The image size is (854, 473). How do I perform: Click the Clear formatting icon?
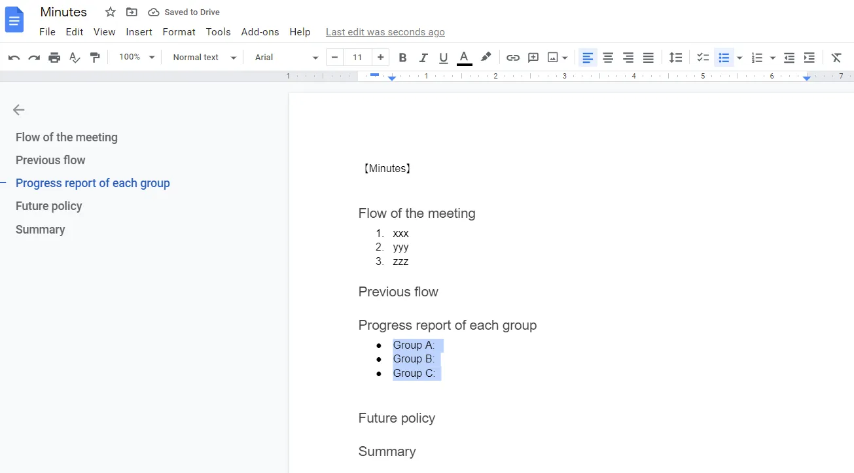(x=836, y=58)
